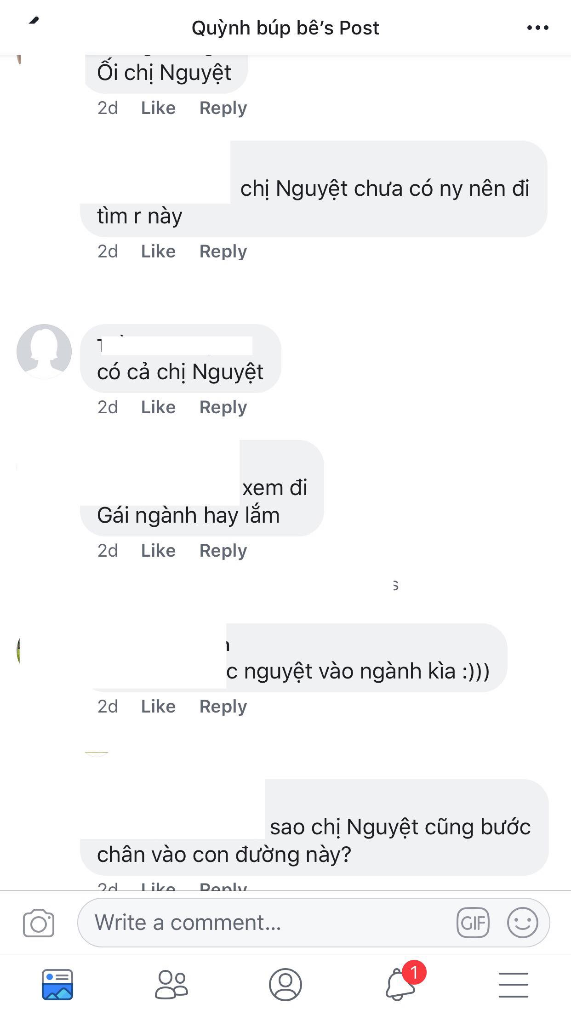The image size is (571, 1015).
Task: Tap the back arrow at top left
Action: point(34,20)
